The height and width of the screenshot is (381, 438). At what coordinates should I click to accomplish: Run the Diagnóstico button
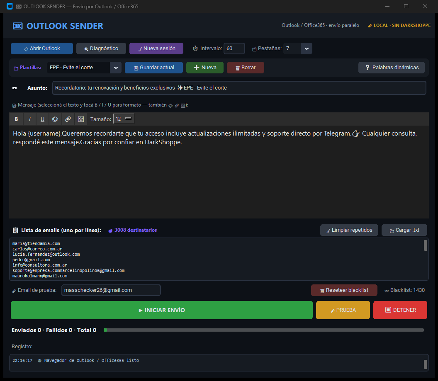(x=101, y=49)
